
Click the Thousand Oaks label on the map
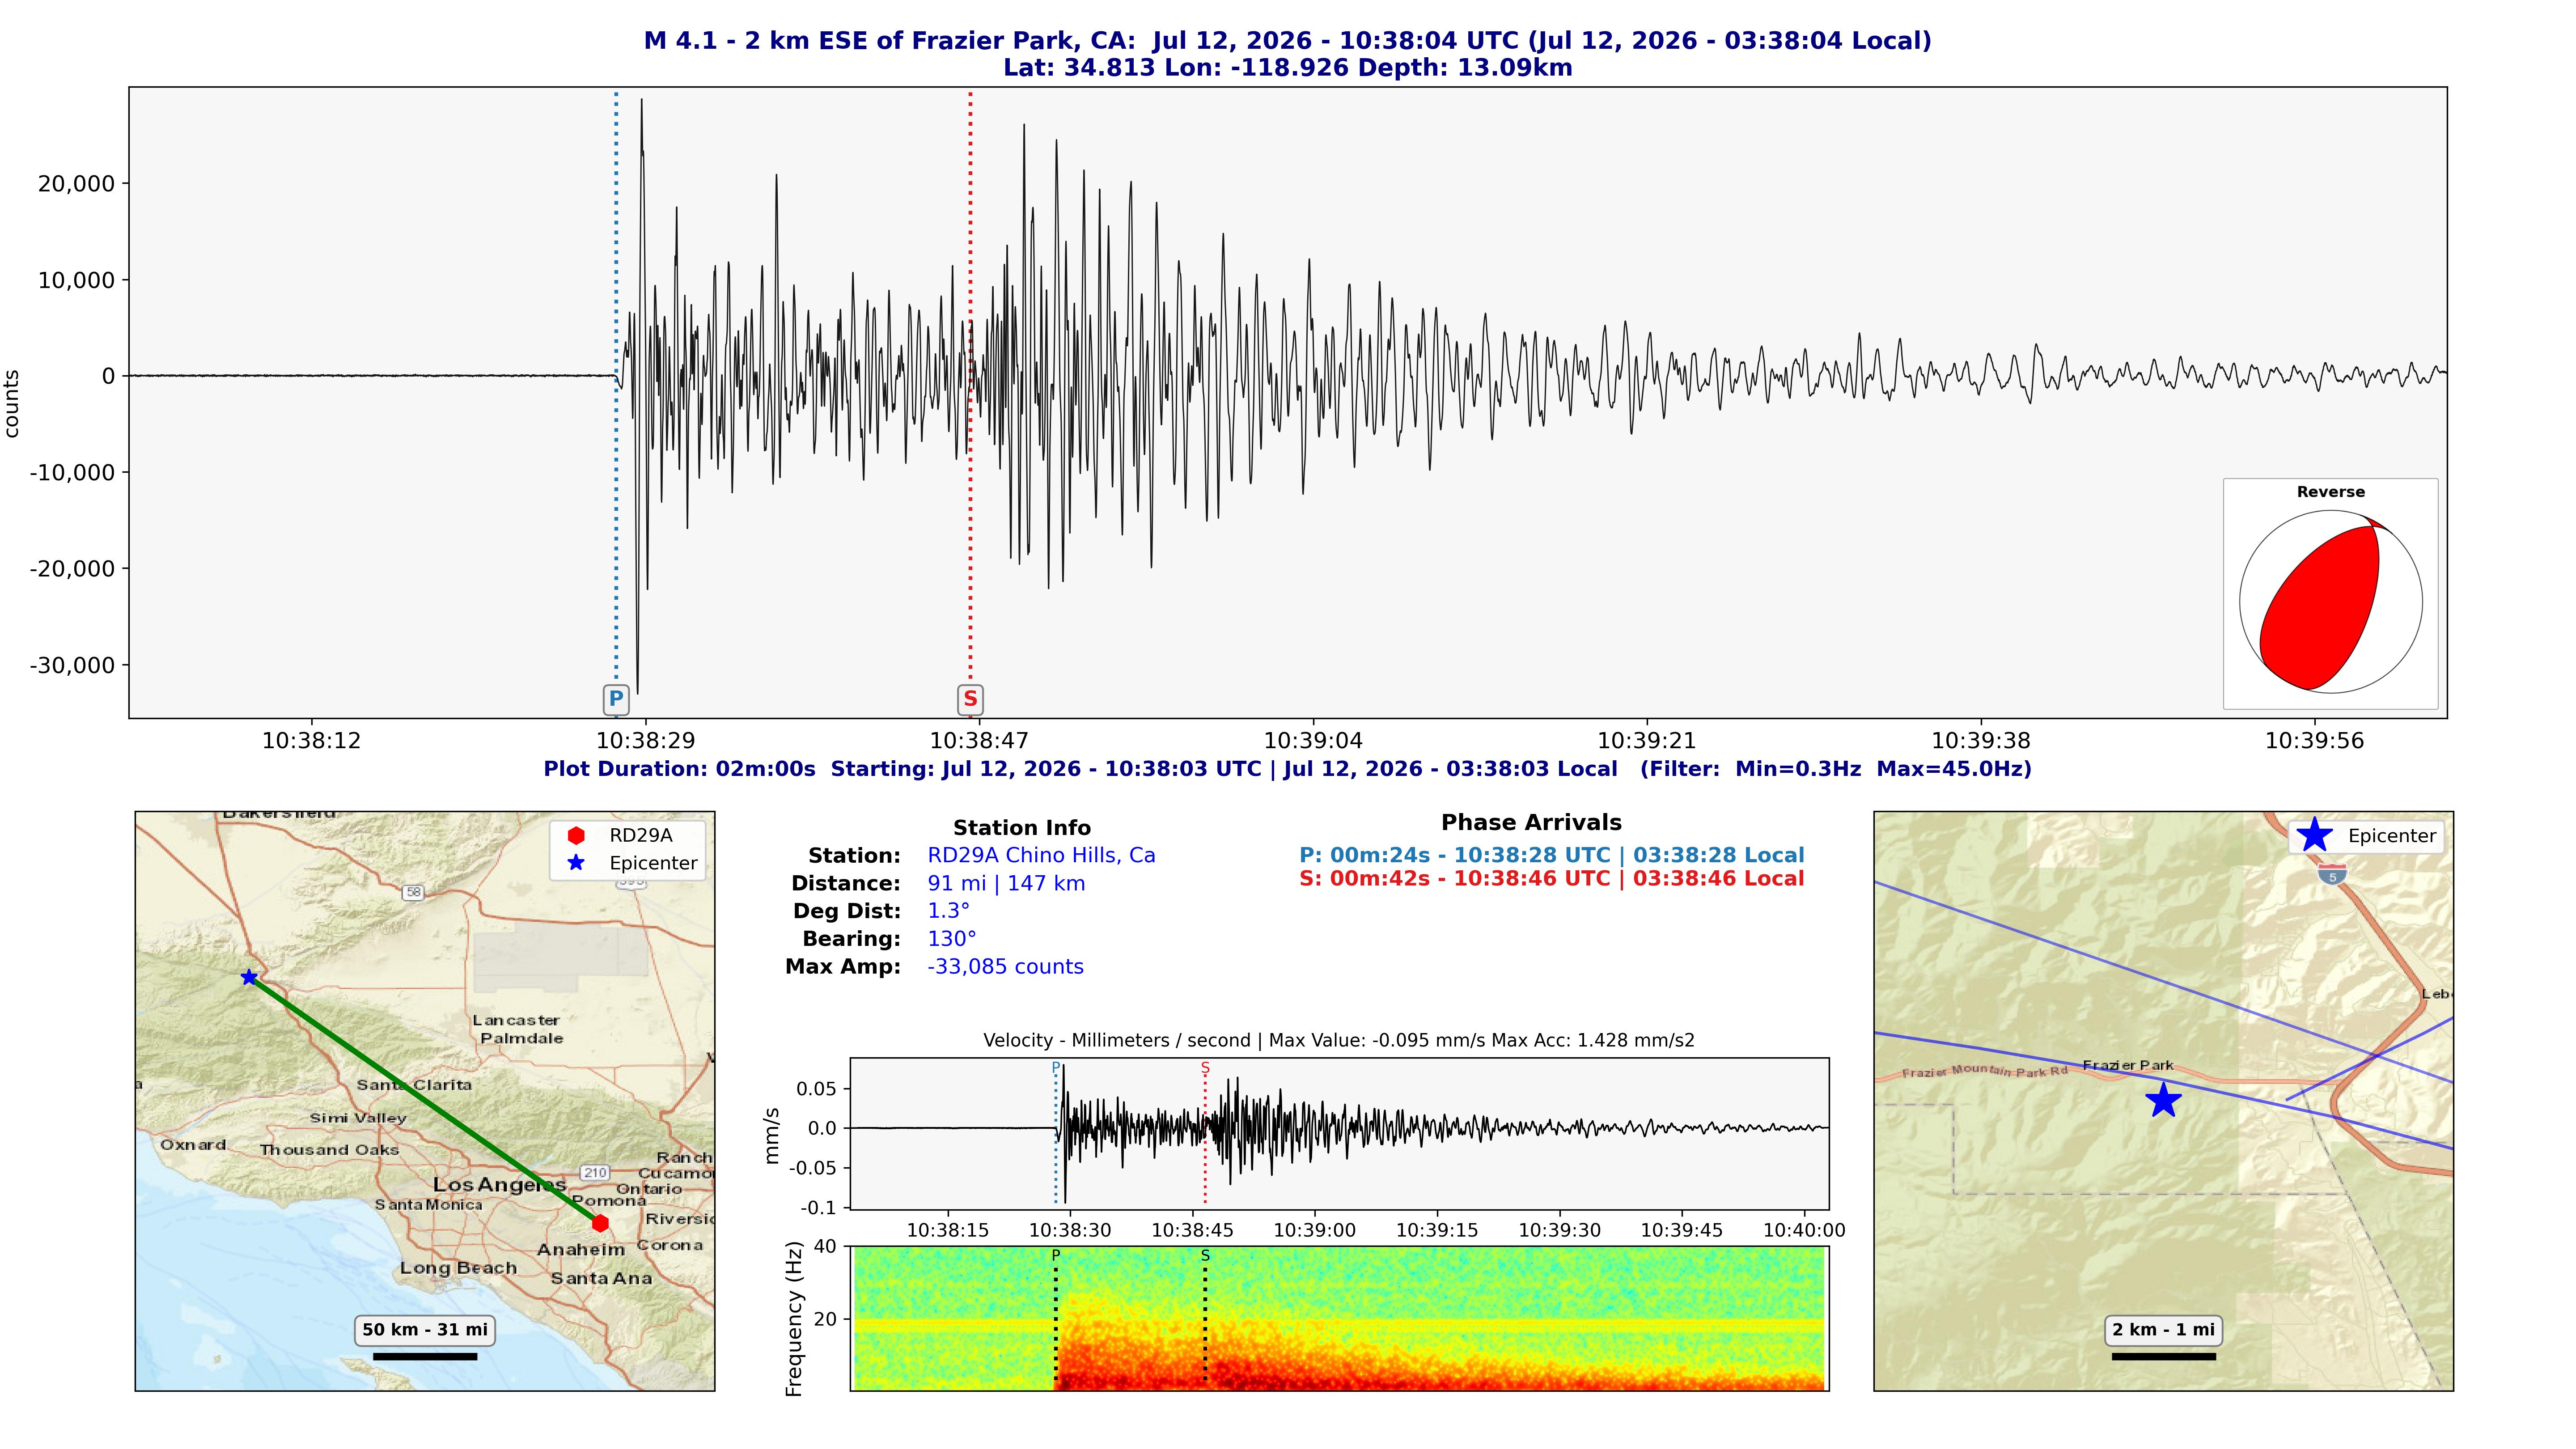coord(329,1150)
